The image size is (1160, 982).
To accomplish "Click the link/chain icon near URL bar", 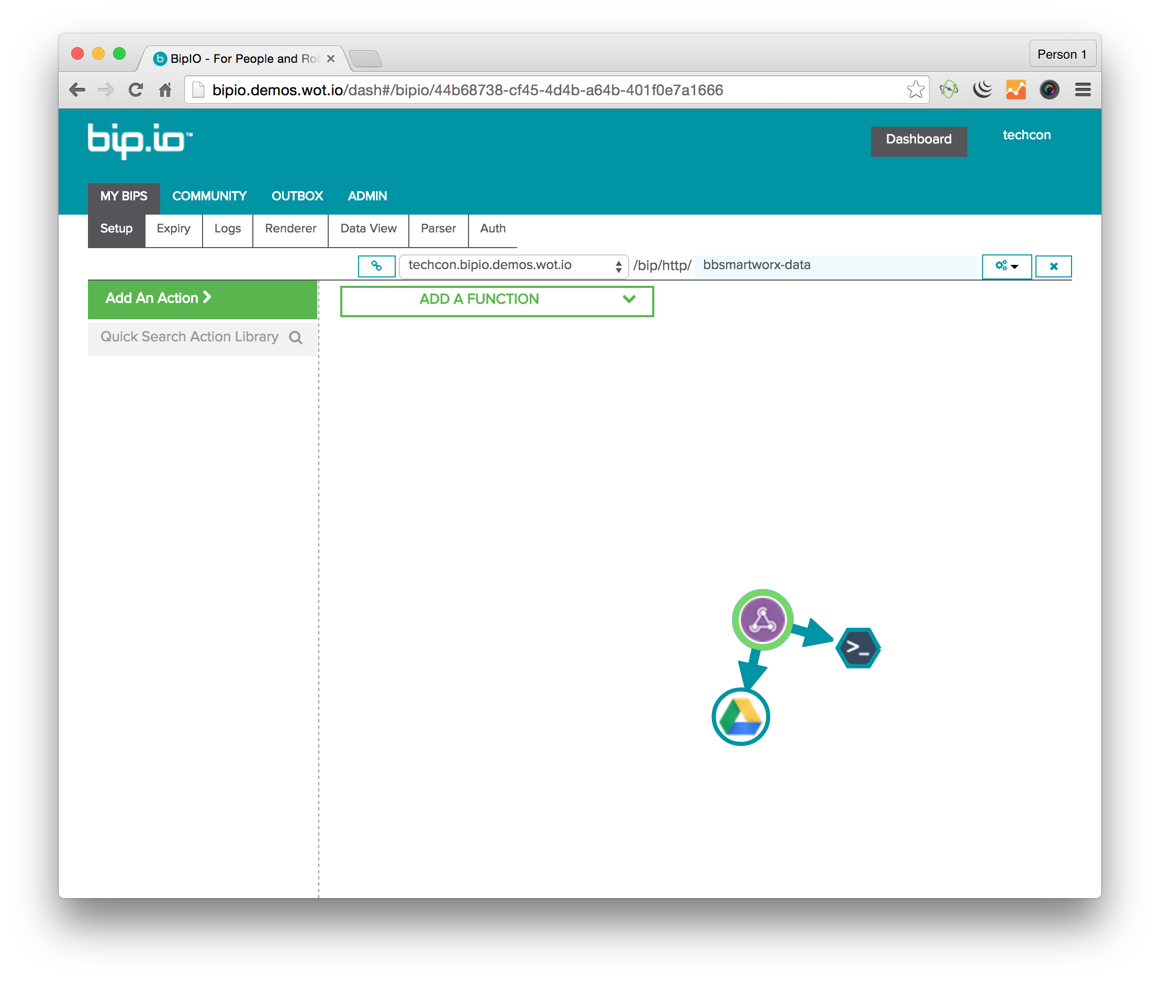I will pyautogui.click(x=377, y=265).
